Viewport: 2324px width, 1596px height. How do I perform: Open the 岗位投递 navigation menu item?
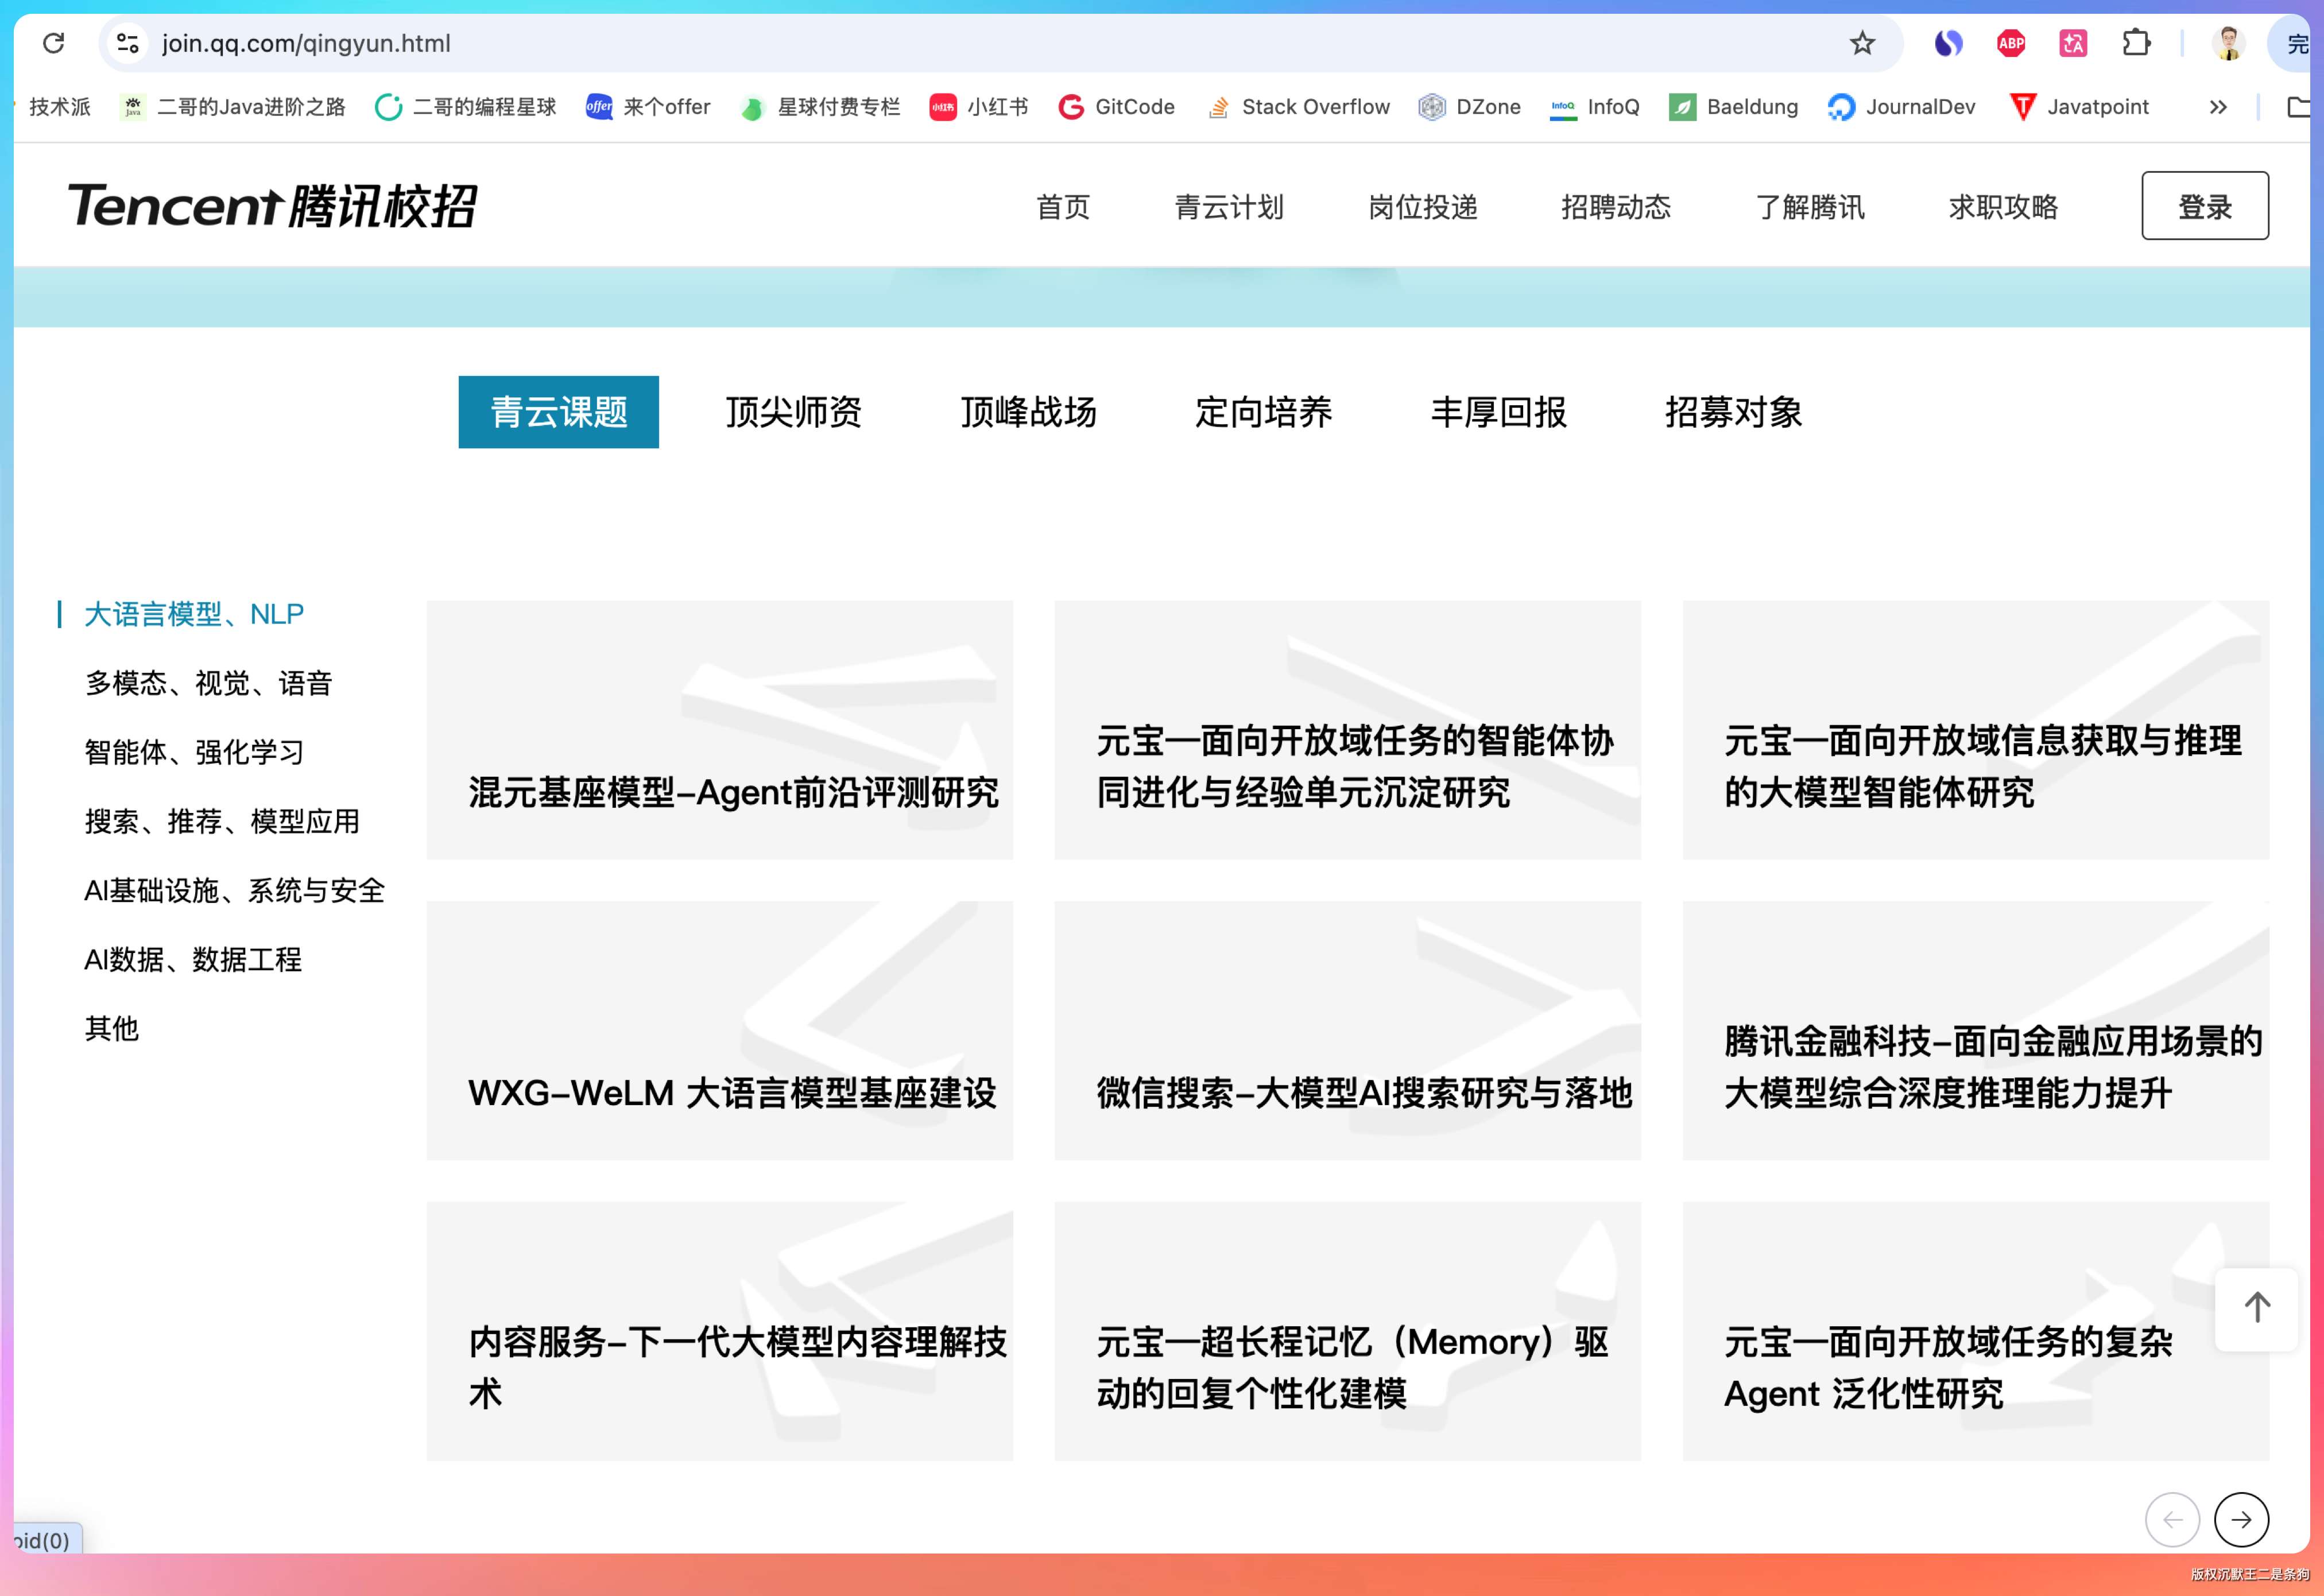click(x=1422, y=207)
